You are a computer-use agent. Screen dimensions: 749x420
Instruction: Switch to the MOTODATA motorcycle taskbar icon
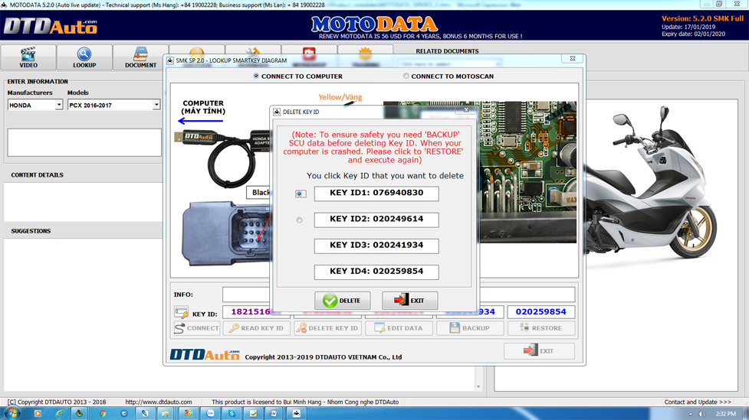point(296,413)
